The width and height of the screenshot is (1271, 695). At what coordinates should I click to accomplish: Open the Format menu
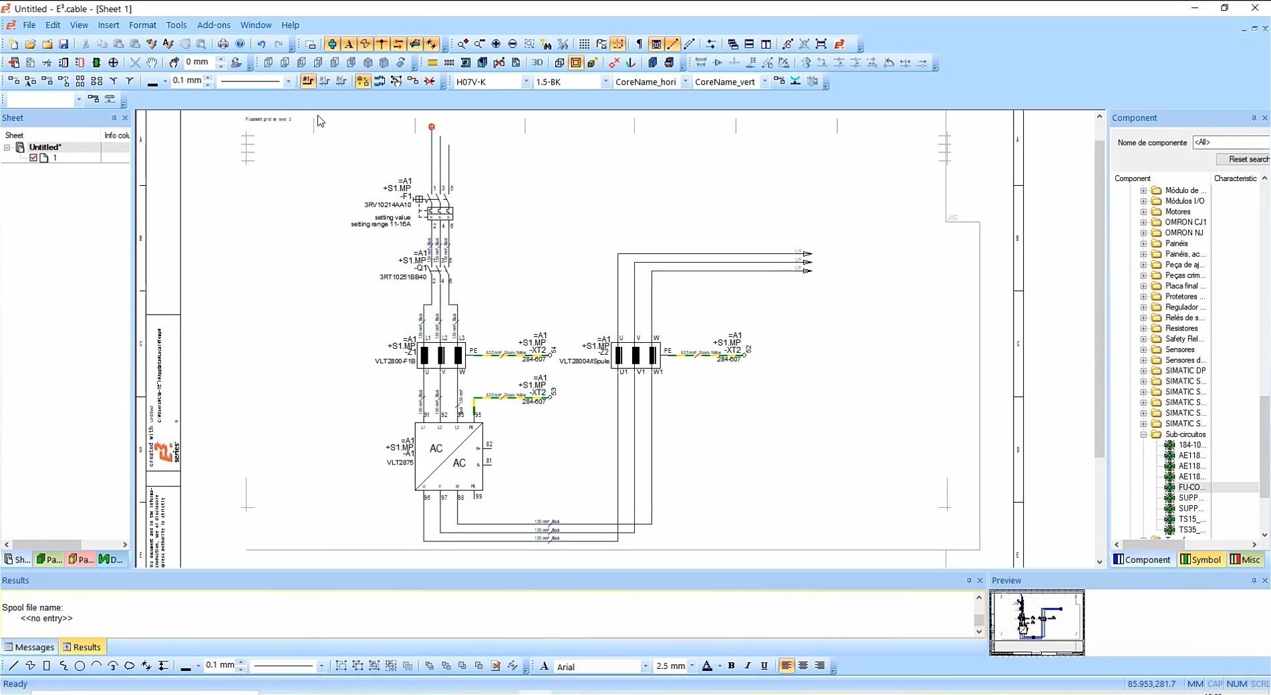tap(142, 25)
